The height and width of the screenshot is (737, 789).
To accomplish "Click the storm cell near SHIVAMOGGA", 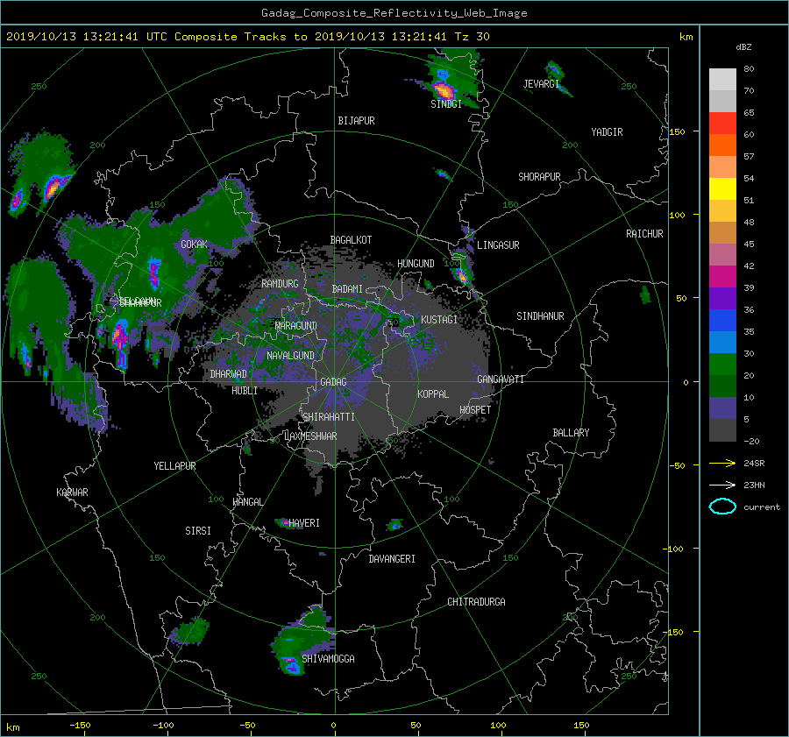I will (291, 665).
